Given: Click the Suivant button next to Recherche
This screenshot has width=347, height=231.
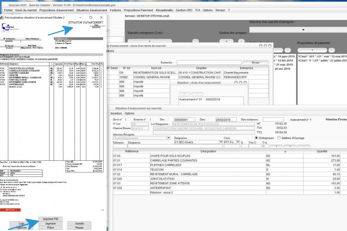Looking at the screenshot, I should [x=255, y=62].
